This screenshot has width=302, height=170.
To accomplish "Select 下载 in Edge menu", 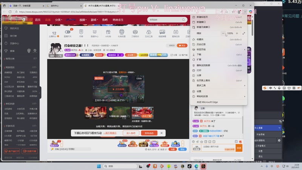I will coord(219,54).
